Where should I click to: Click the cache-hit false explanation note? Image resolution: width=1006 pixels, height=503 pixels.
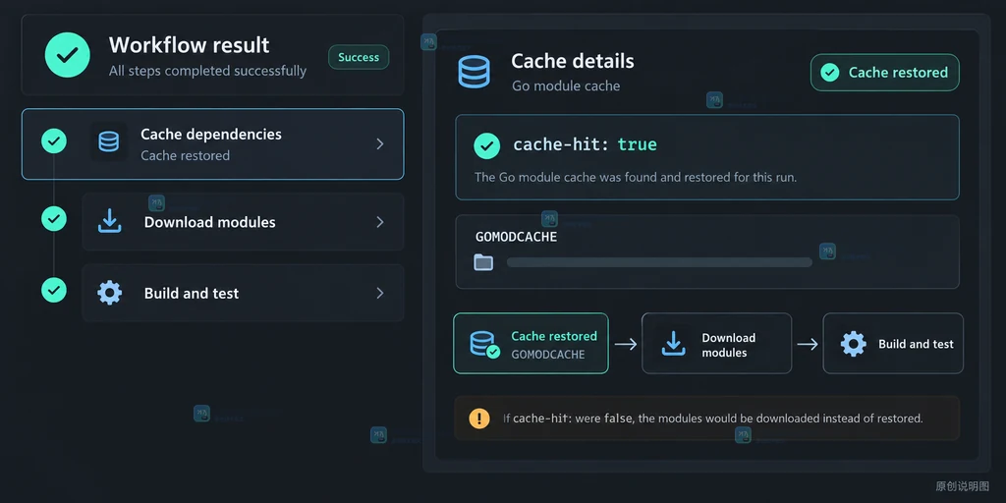tap(707, 419)
